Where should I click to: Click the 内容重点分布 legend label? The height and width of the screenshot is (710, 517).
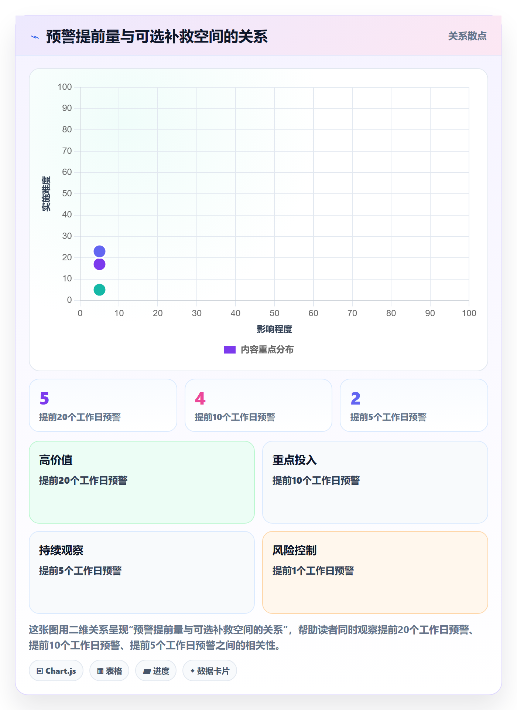267,350
